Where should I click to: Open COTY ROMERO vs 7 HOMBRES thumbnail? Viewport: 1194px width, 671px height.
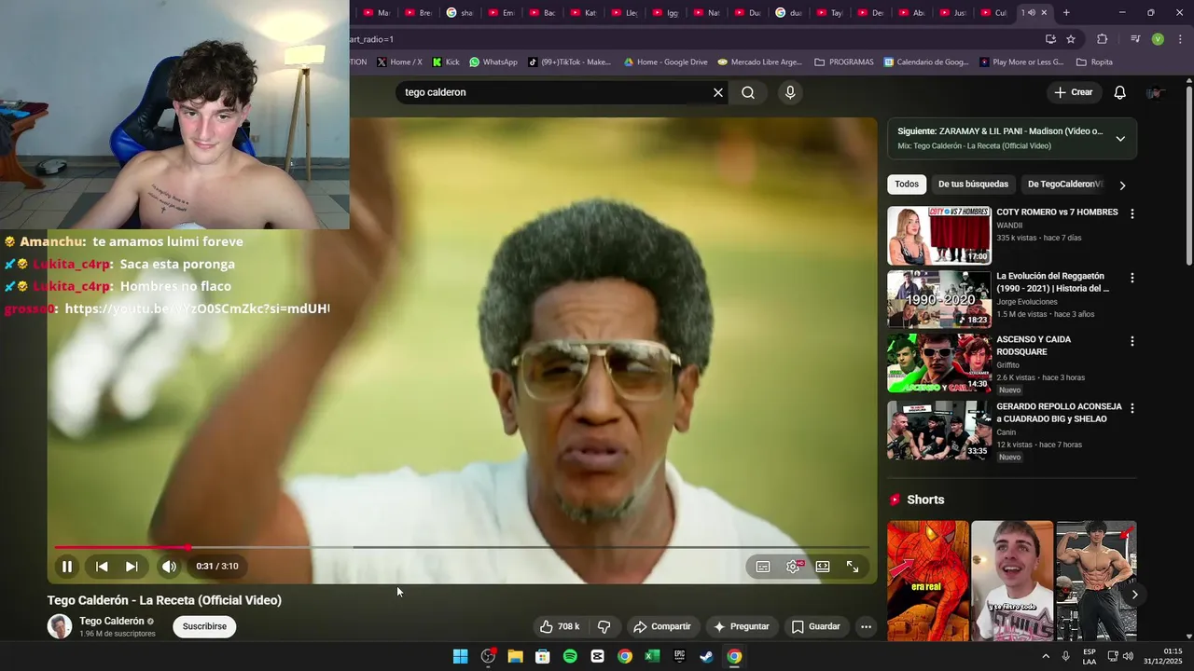[x=939, y=236]
